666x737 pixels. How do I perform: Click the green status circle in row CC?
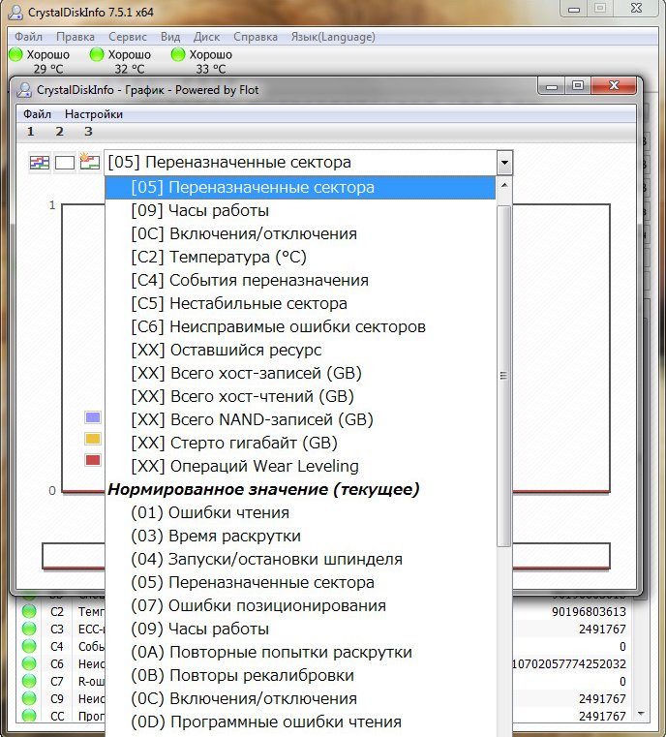(29, 716)
